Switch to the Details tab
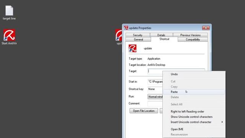Image resolution: width=245 pixels, height=138 pixels. [x=161, y=35]
